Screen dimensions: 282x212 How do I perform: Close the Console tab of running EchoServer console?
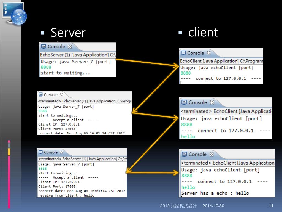point(70,46)
